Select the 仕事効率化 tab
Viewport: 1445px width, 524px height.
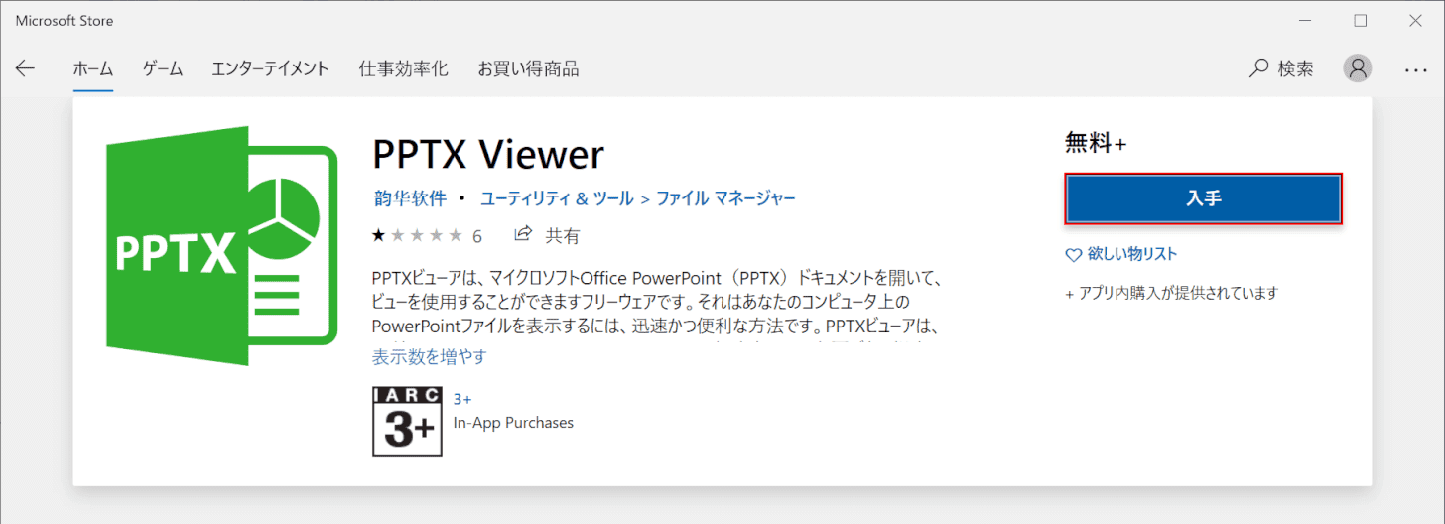[x=404, y=68]
